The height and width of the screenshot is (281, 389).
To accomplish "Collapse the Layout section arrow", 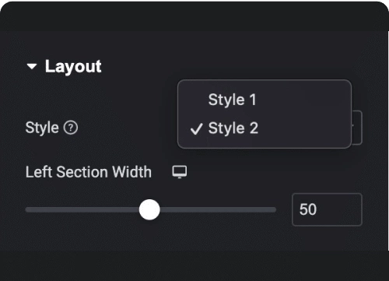I will click(32, 67).
